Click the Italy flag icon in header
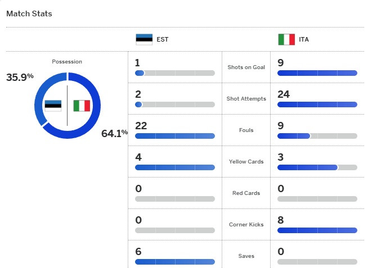The image size is (368, 268). click(286, 39)
